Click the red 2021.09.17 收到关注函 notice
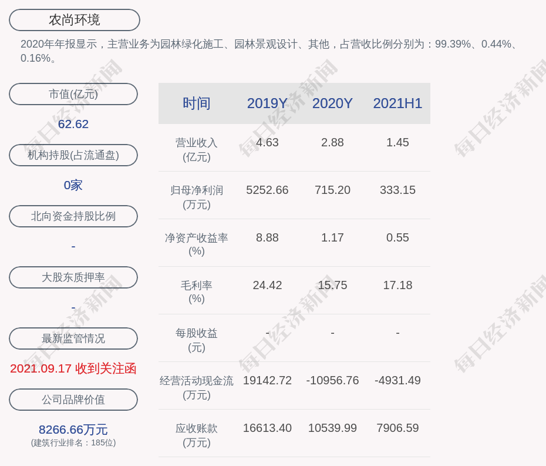This screenshot has height=466, width=546. pos(73,369)
